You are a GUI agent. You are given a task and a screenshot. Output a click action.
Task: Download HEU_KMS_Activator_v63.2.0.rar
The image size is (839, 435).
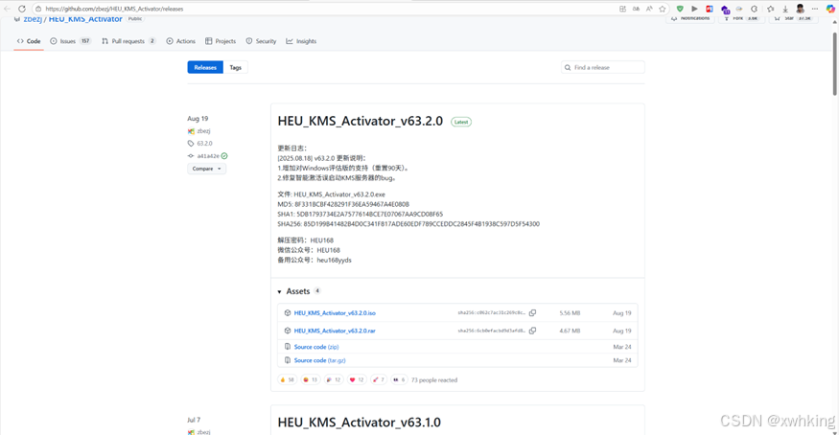click(x=335, y=331)
